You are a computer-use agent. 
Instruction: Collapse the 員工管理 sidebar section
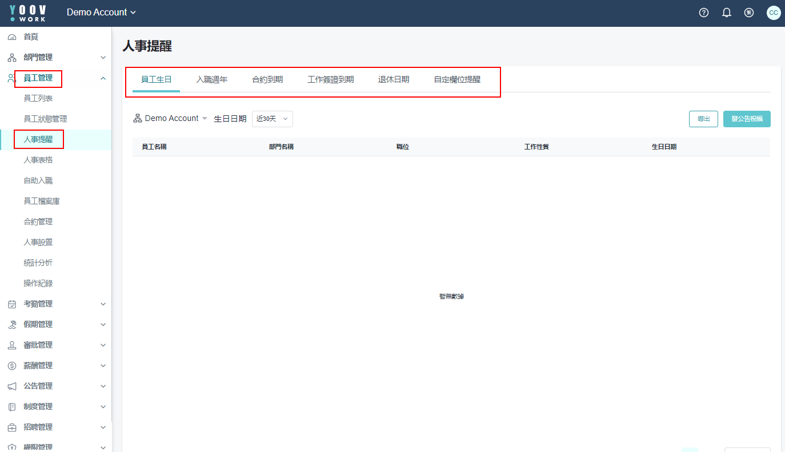point(103,78)
